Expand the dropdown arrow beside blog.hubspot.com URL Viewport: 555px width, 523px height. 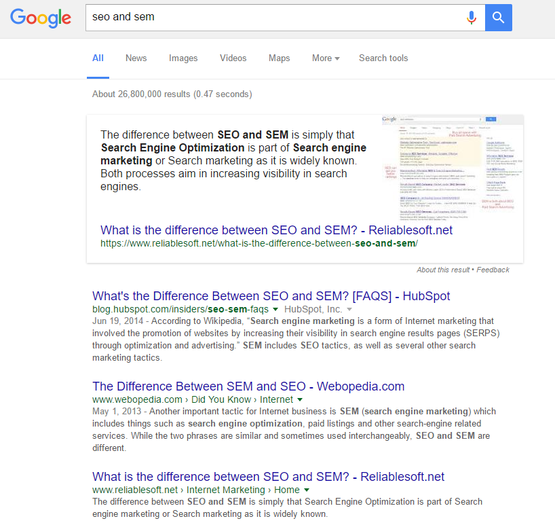click(275, 310)
